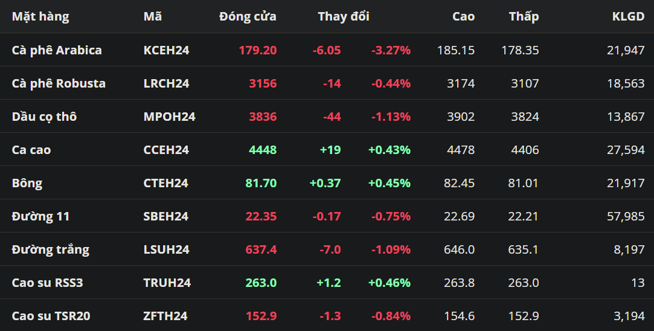Click the "Mã" column header

pos(153,16)
